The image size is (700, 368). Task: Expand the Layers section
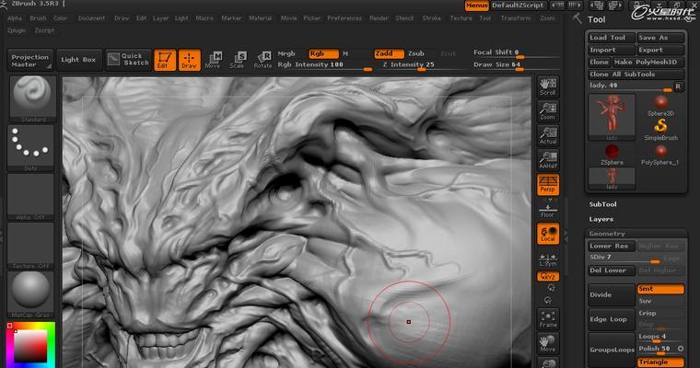coord(601,219)
